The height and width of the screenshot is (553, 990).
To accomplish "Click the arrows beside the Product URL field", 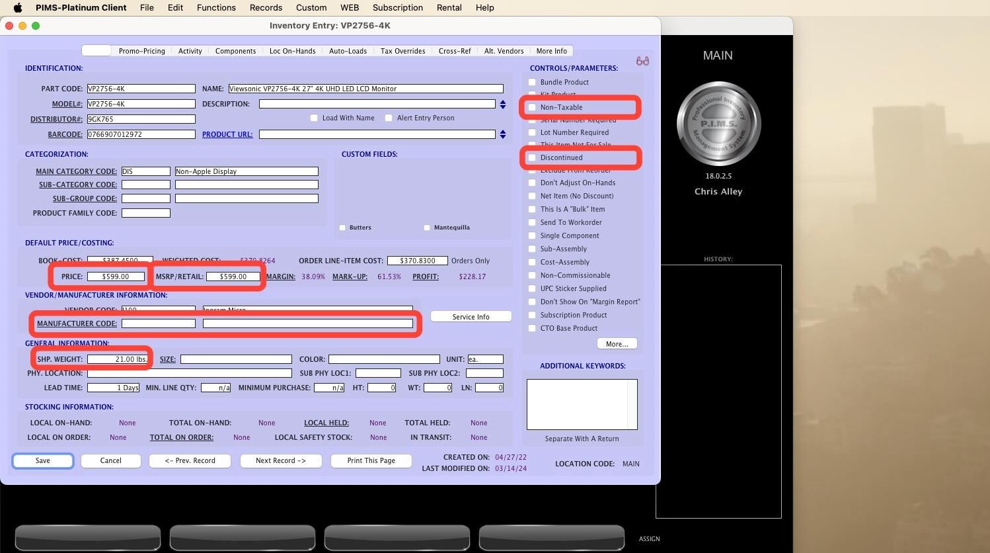I will [x=503, y=134].
